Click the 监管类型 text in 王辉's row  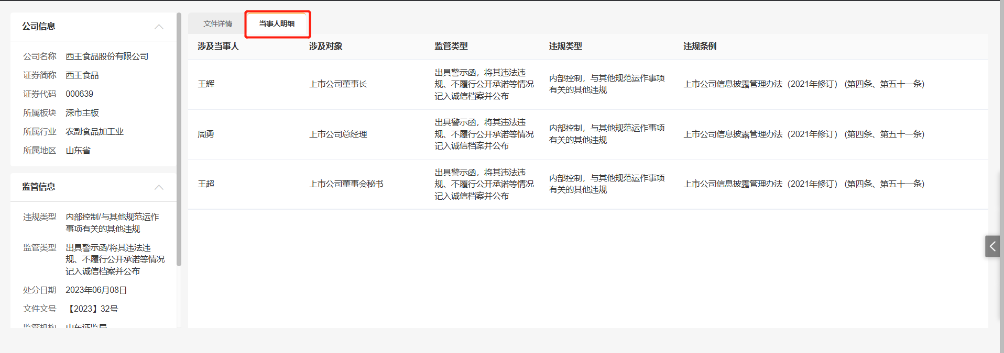tap(484, 84)
